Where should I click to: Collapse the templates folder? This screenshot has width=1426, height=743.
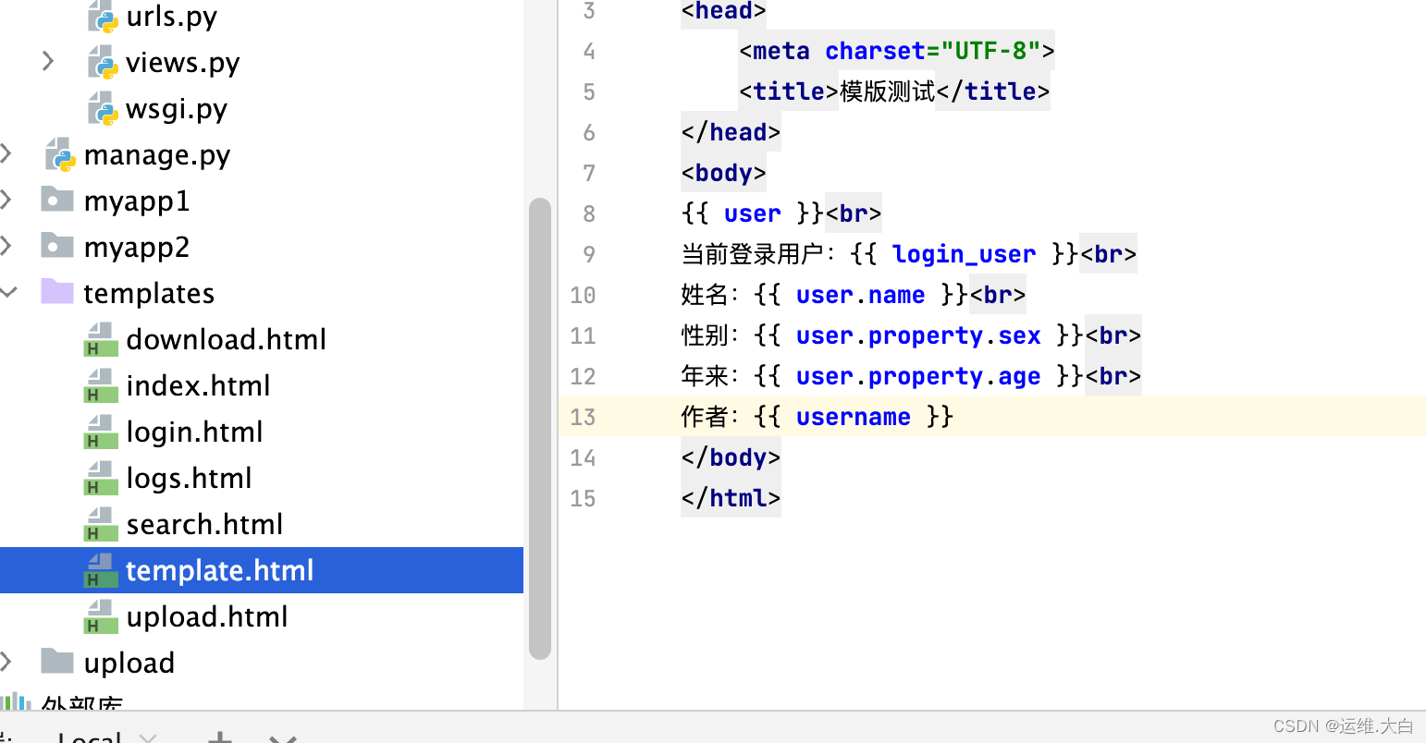click(x=9, y=292)
